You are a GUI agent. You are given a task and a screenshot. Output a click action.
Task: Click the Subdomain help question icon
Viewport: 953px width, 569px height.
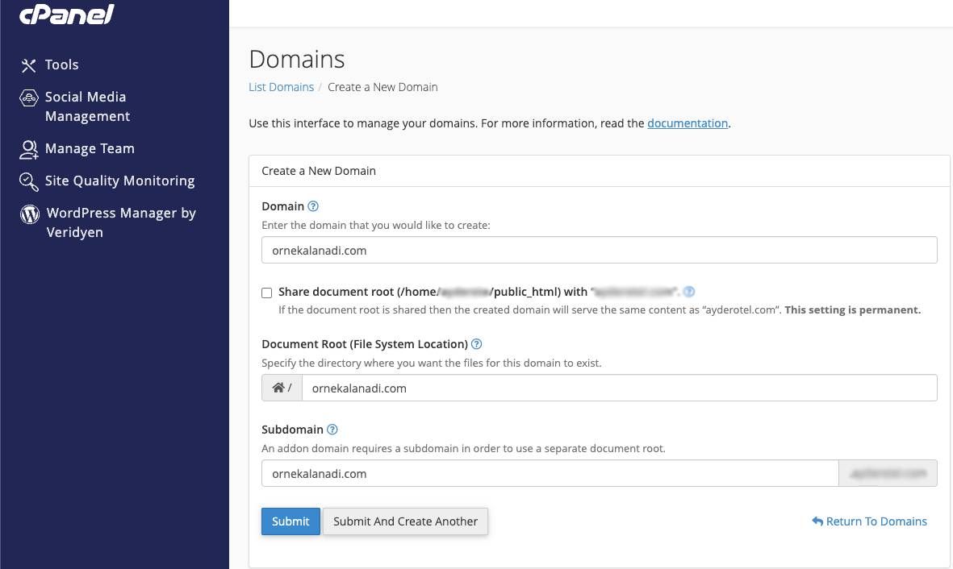point(332,430)
